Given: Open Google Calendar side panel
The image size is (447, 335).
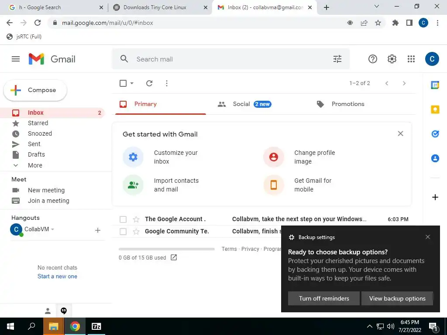Looking at the screenshot, I should click(x=435, y=85).
